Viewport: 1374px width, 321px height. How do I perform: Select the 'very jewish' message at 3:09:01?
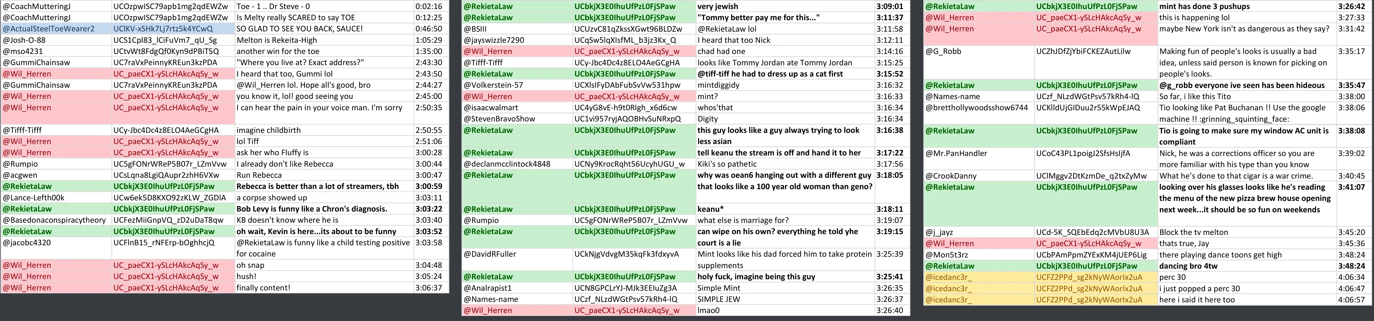(785, 6)
